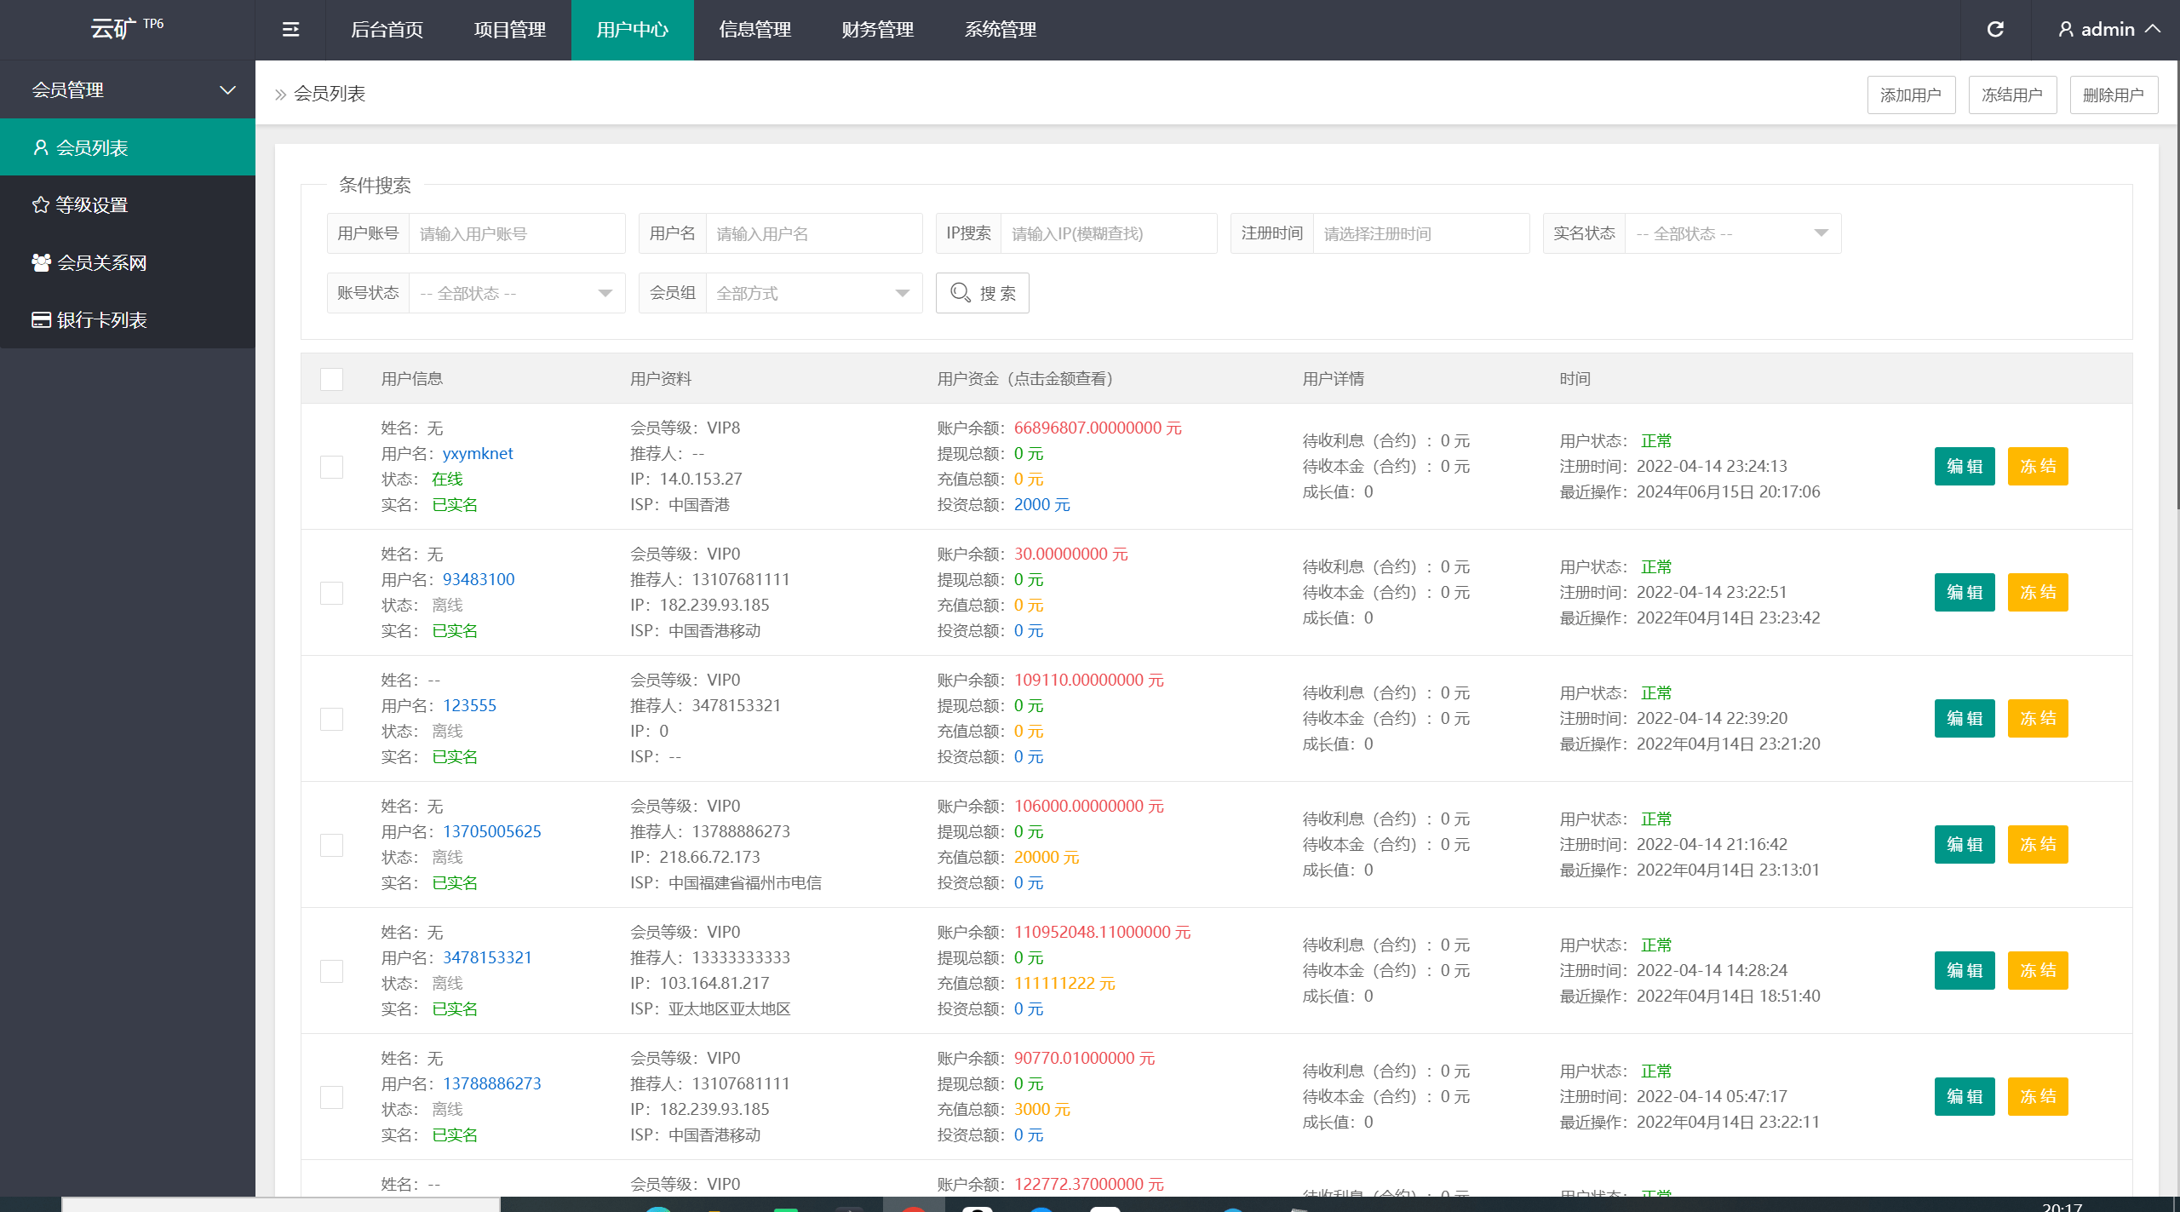Open the 项目管理 top menu
The height and width of the screenshot is (1212, 2180).
click(509, 30)
